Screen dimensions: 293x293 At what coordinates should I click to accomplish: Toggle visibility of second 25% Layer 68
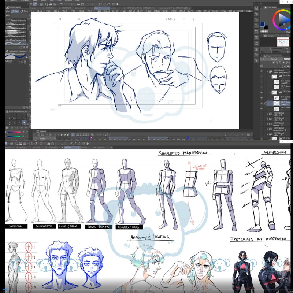262,98
